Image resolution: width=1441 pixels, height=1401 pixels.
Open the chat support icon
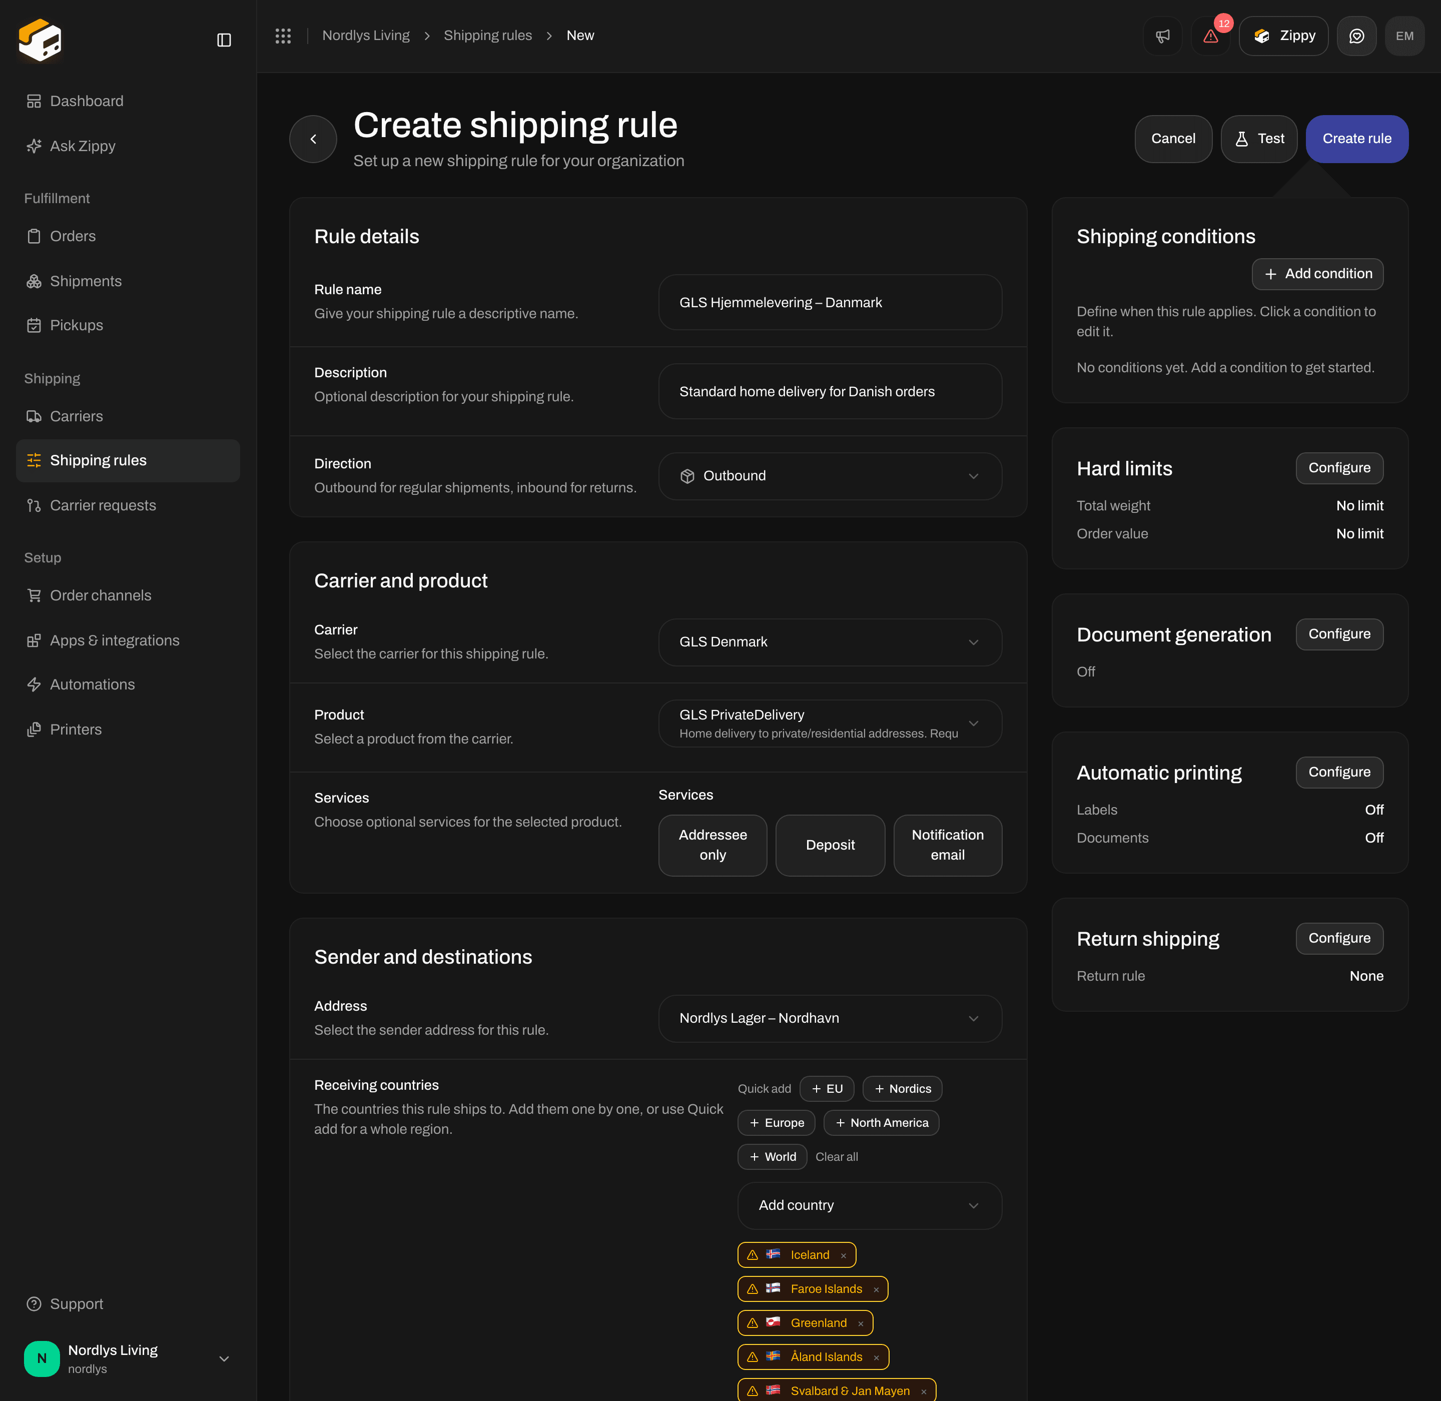tap(1356, 36)
